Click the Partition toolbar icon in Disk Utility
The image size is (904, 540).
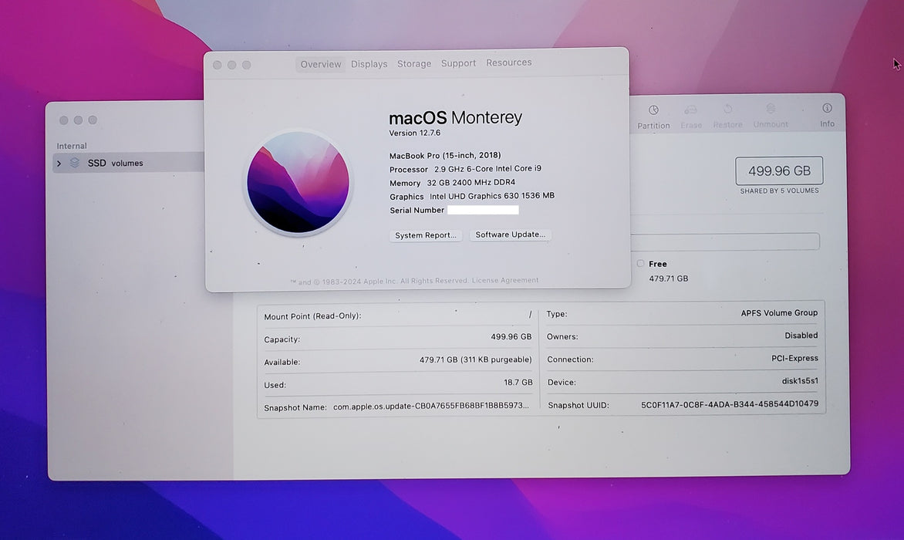coord(653,110)
